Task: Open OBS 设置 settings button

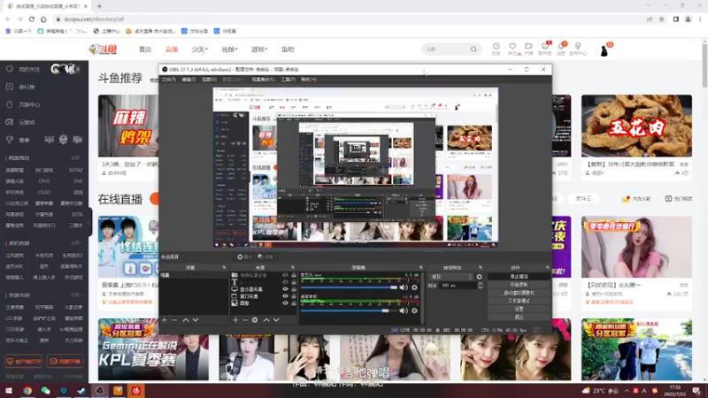Action: coord(519,309)
